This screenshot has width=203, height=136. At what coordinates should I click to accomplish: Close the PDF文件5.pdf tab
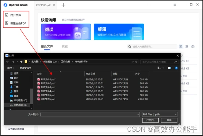point(54,5)
